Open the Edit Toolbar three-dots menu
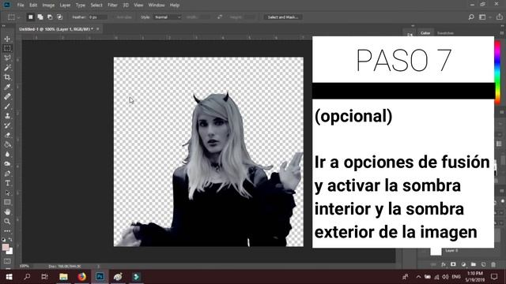The height and width of the screenshot is (284, 506). coord(7,231)
